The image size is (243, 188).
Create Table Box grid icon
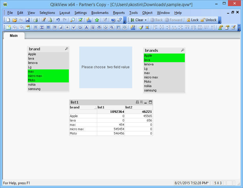(48, 27)
